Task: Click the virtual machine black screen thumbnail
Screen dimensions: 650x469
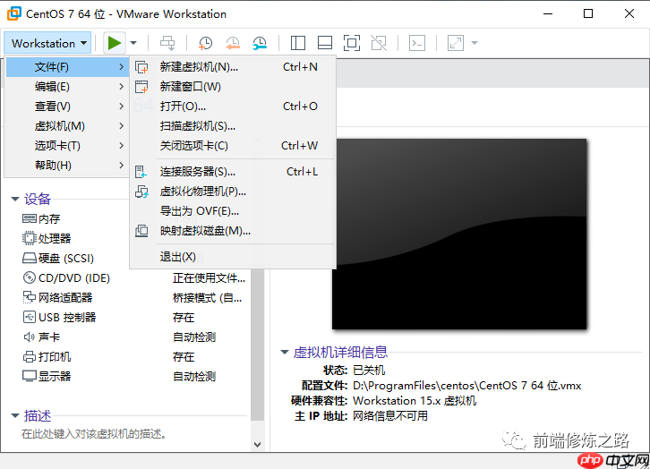Action: [x=459, y=234]
